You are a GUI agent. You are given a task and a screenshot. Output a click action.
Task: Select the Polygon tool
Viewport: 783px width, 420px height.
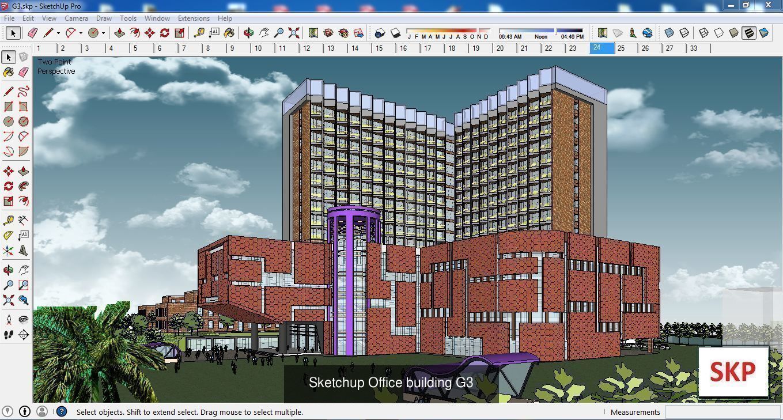[x=24, y=122]
